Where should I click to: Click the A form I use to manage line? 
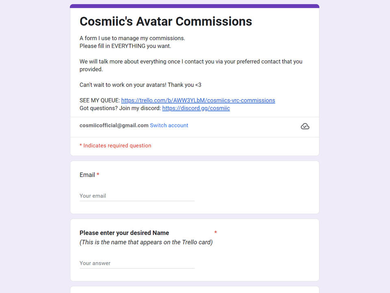click(132, 38)
